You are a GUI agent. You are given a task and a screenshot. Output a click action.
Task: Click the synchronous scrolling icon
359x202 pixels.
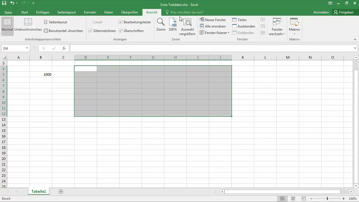[263, 26]
